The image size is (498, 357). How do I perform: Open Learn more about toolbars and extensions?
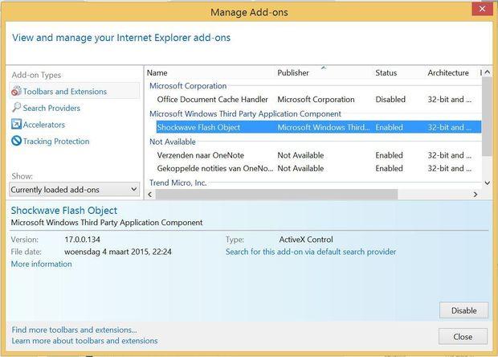84,341
